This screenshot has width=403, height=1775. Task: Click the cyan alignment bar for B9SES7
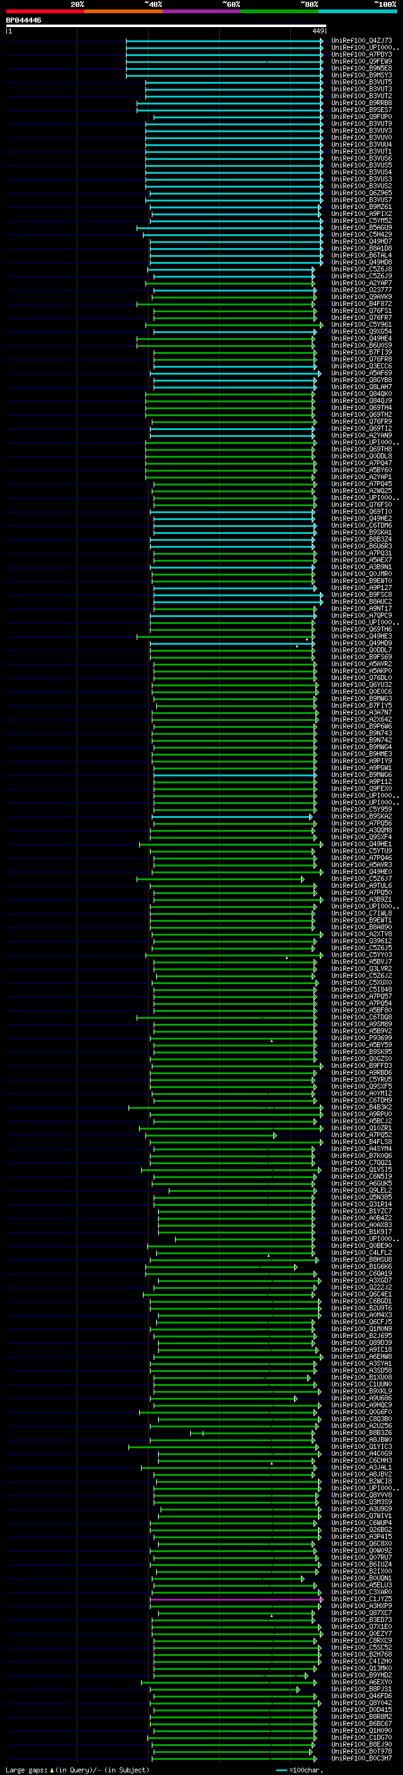click(230, 110)
